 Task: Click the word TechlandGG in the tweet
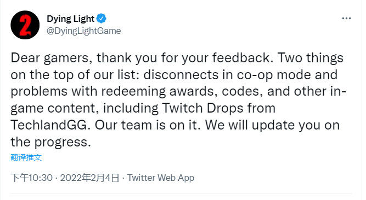(50, 125)
